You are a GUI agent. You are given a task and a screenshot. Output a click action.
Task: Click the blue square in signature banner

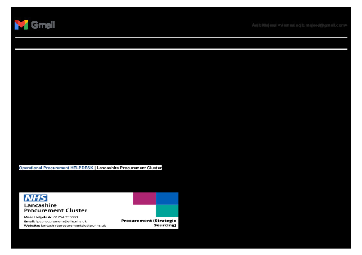click(x=167, y=198)
